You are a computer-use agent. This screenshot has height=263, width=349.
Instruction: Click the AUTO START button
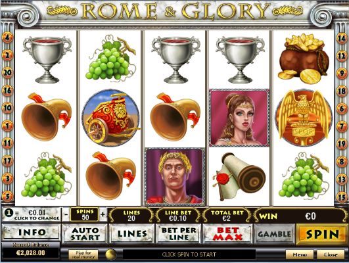pos(85,233)
